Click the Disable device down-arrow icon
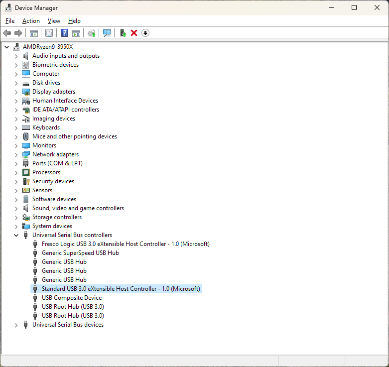Image resolution: width=389 pixels, height=367 pixels. click(145, 33)
